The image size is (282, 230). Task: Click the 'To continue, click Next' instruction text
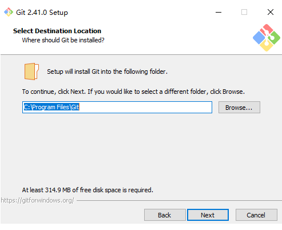133,92
